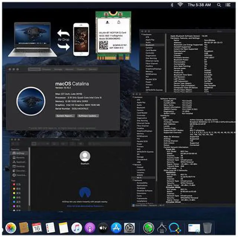Click the Trash icon in Dock
The image size is (238, 237).
click(x=208, y=228)
